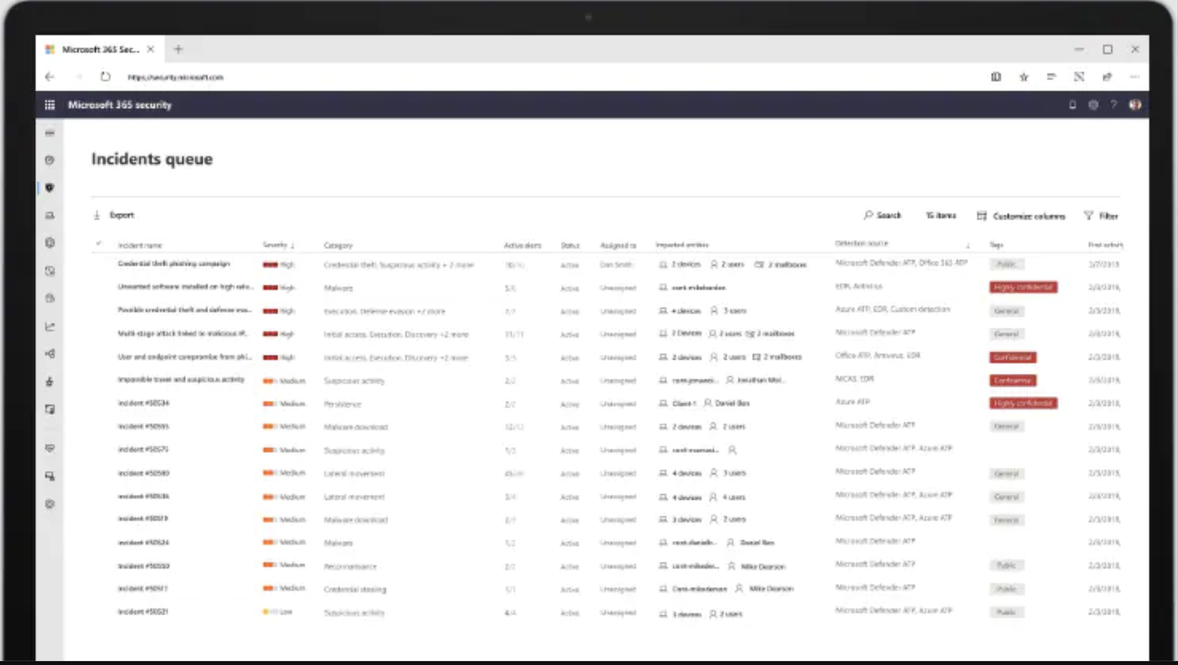Screen dimensions: 1178x665
Task: Click the Persistence category cell
Action: (342, 404)
